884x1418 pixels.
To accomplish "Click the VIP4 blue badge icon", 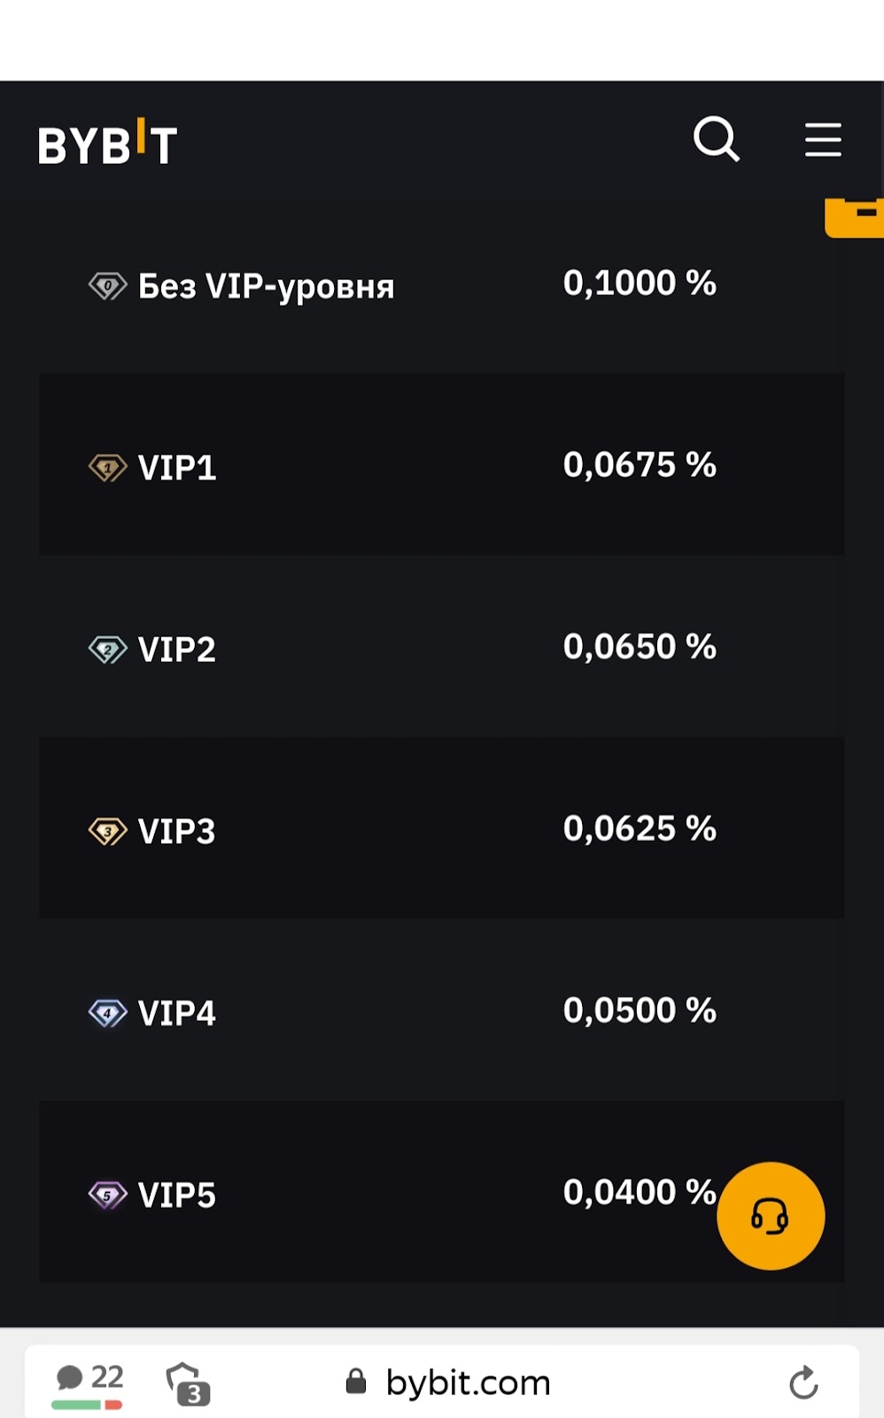I will click(108, 1013).
